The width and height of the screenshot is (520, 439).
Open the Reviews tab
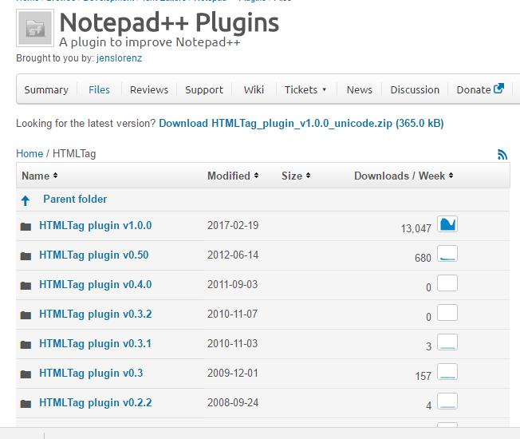click(x=149, y=90)
